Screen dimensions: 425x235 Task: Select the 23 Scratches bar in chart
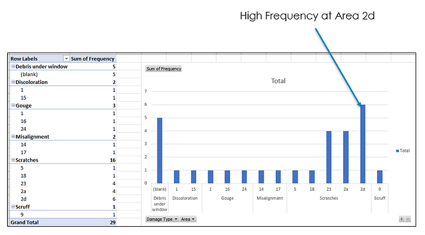tap(329, 157)
